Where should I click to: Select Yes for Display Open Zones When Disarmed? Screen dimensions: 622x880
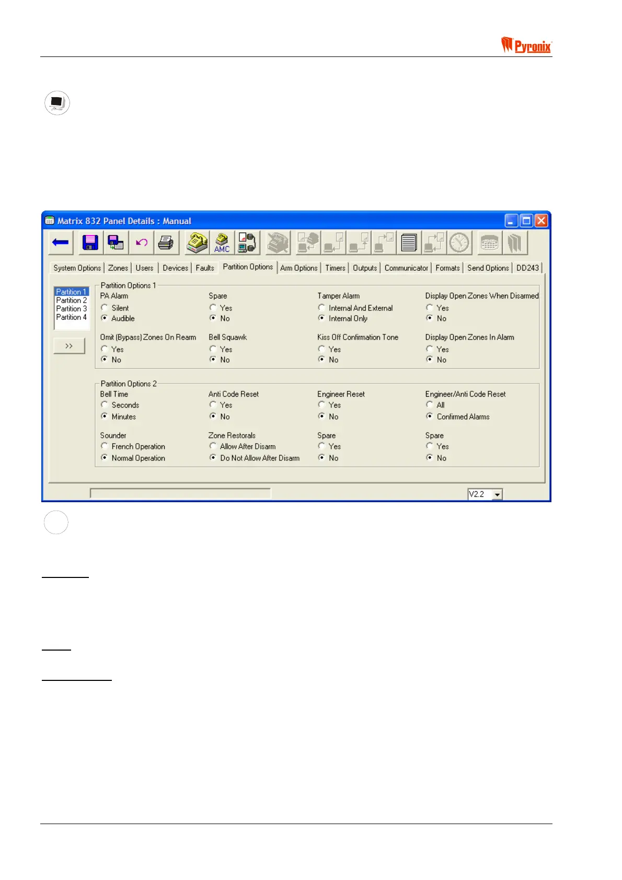click(430, 308)
